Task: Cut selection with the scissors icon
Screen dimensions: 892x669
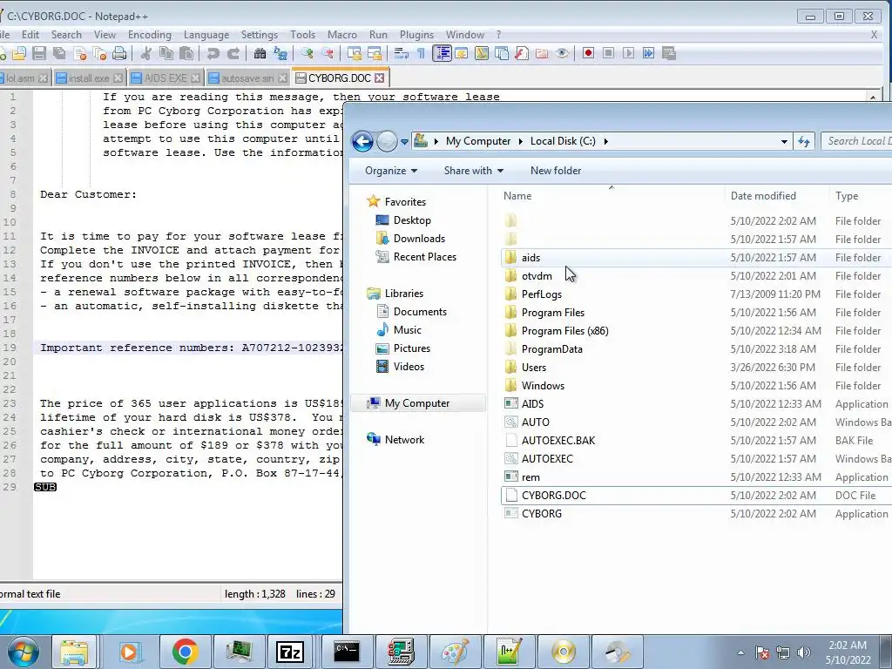Action: 146,53
